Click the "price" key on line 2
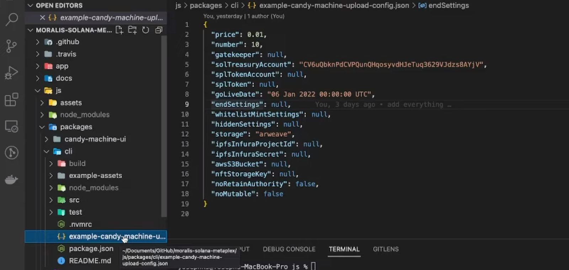Image resolution: width=569 pixels, height=270 pixels. [225, 34]
